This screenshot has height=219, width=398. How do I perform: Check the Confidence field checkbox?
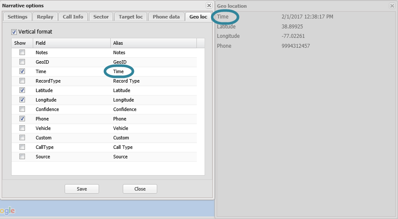point(22,109)
